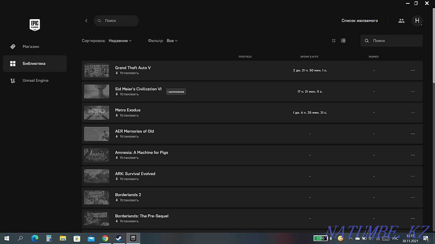Open options for Sid Meier's Civilization VI
Image resolution: width=435 pixels, height=244 pixels.
coord(413,92)
